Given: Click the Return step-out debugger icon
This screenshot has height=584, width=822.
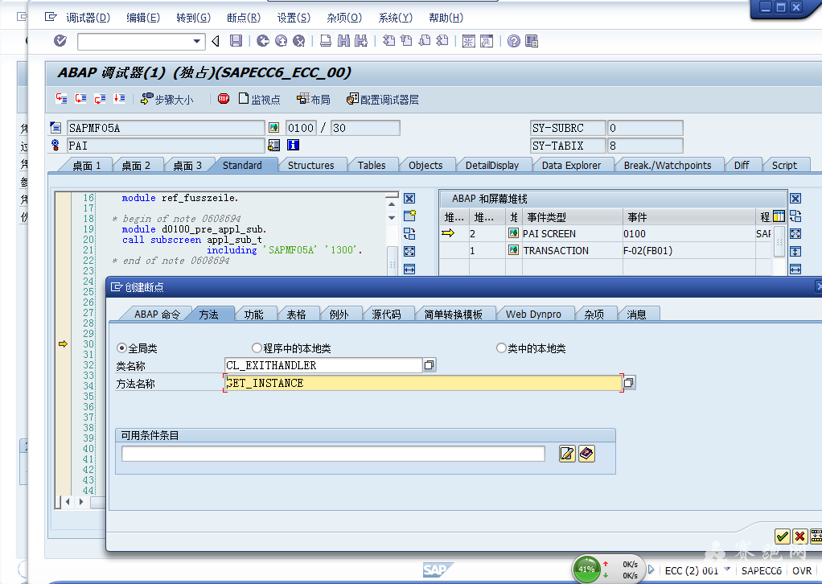Looking at the screenshot, I should (100, 99).
